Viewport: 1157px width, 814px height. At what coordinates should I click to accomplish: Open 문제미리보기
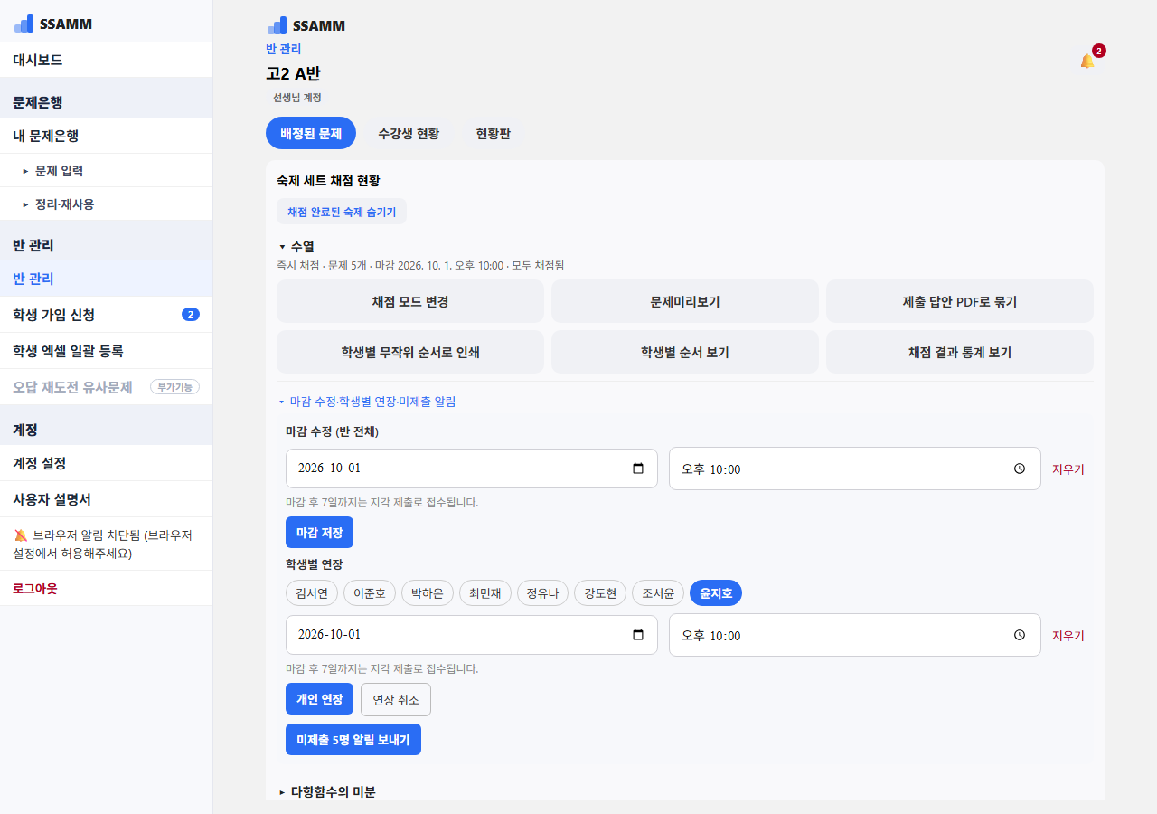coord(685,301)
